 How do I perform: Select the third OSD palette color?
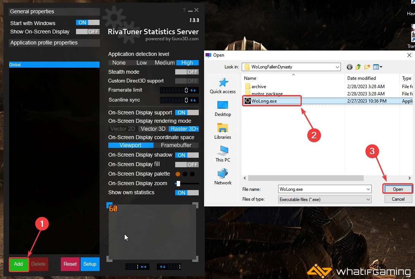point(192,174)
